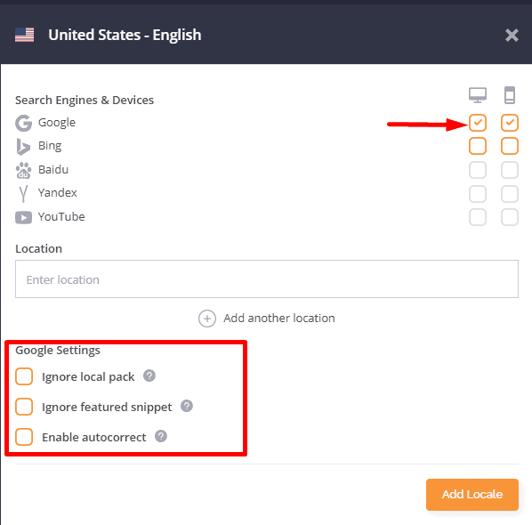Click the Google logo icon
Viewport: 532px width, 525px height.
[23, 123]
